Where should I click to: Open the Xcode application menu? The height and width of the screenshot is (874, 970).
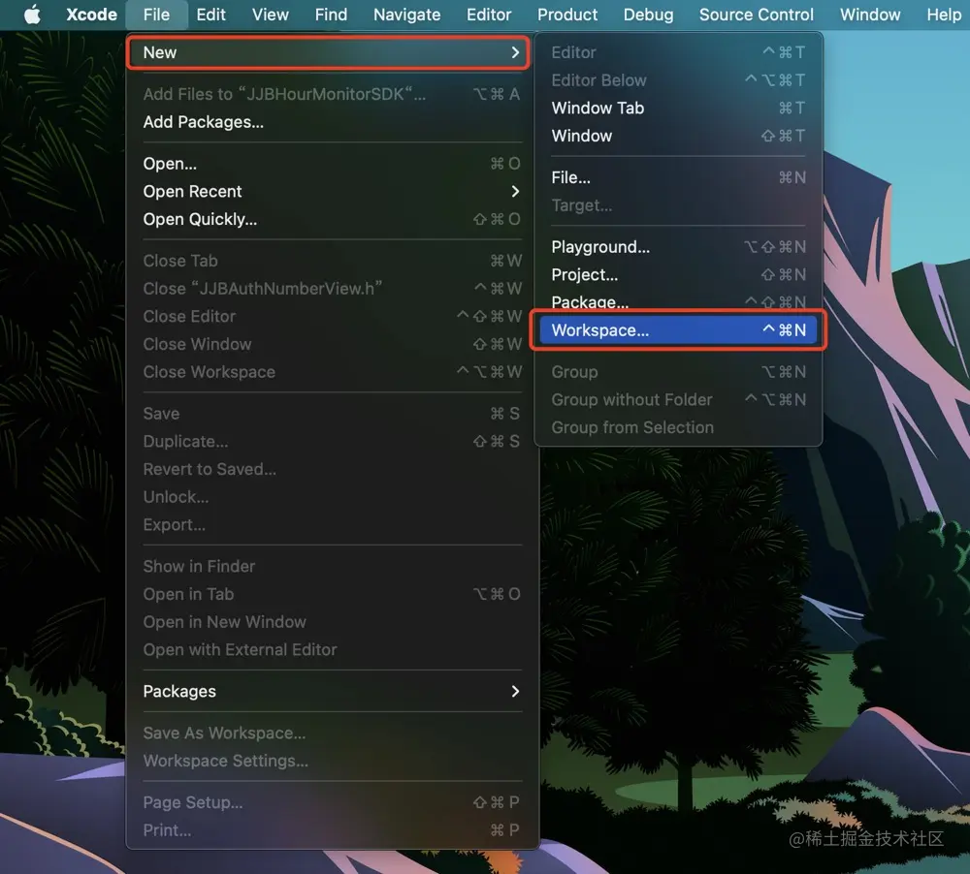pos(91,15)
